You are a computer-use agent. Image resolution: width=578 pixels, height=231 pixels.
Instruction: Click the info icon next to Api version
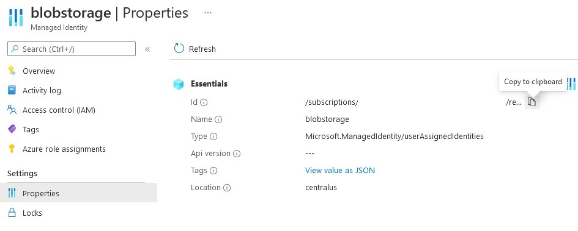(x=237, y=154)
